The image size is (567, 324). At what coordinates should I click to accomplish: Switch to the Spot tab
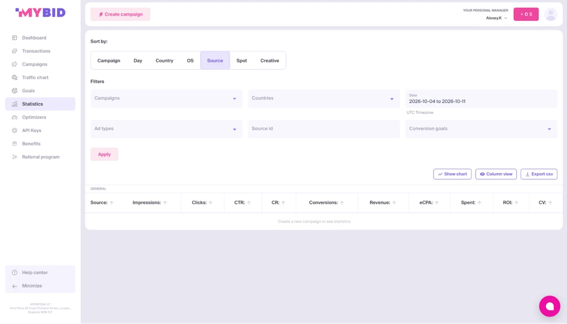(241, 61)
